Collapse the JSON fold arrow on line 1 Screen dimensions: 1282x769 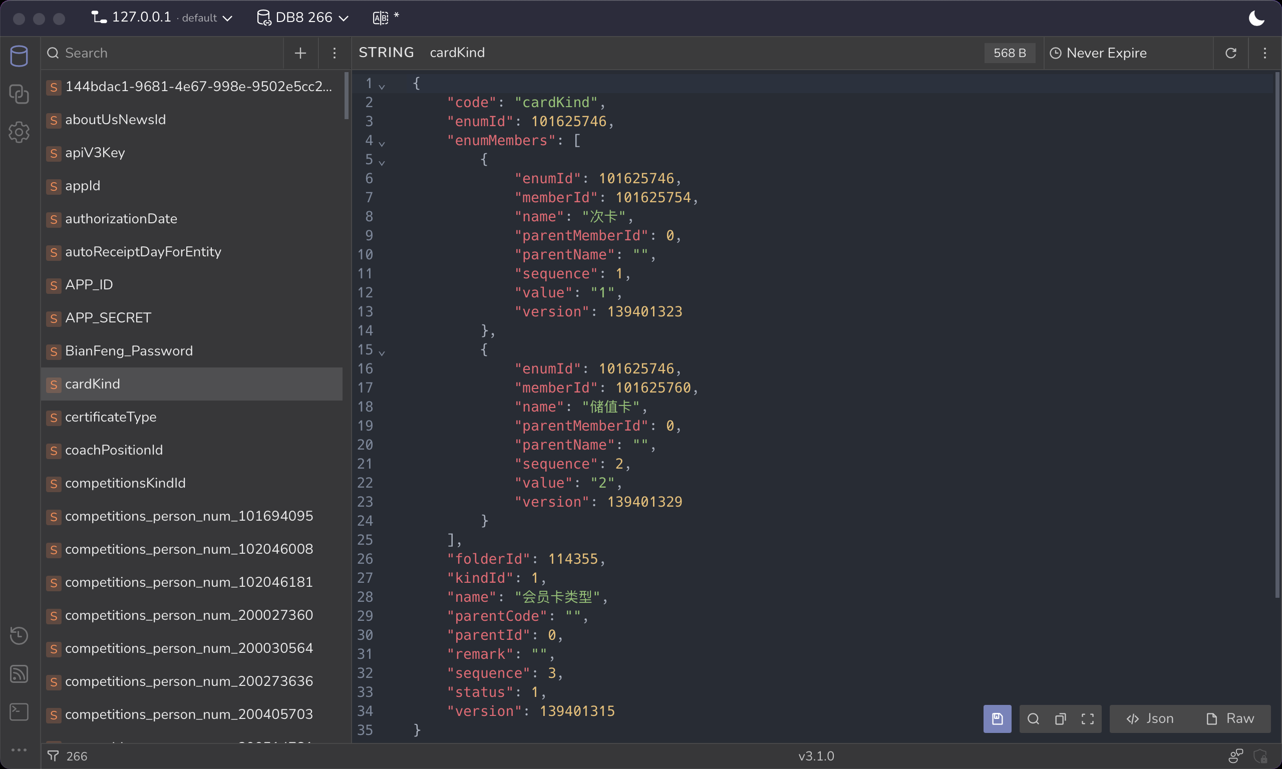click(x=382, y=87)
